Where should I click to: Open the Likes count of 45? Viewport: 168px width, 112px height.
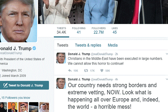pyautogui.click(x=115, y=31)
